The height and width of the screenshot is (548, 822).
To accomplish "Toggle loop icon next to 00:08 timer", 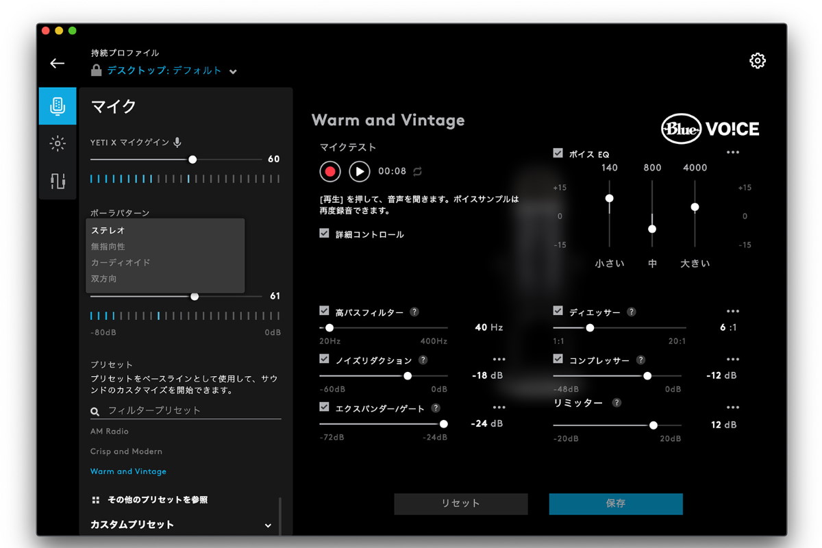I will point(417,171).
